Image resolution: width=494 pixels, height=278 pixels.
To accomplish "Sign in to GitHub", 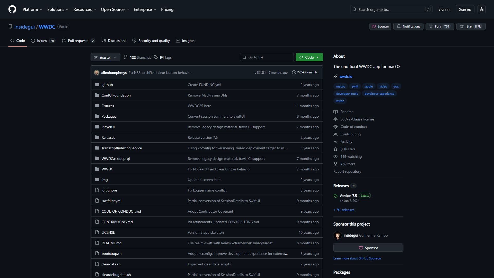I will click(444, 9).
